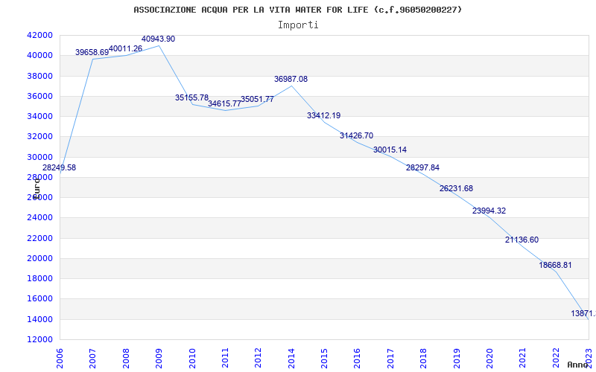Click x-axis year 2014
Screen dimensions: 596x372
tap(291, 359)
